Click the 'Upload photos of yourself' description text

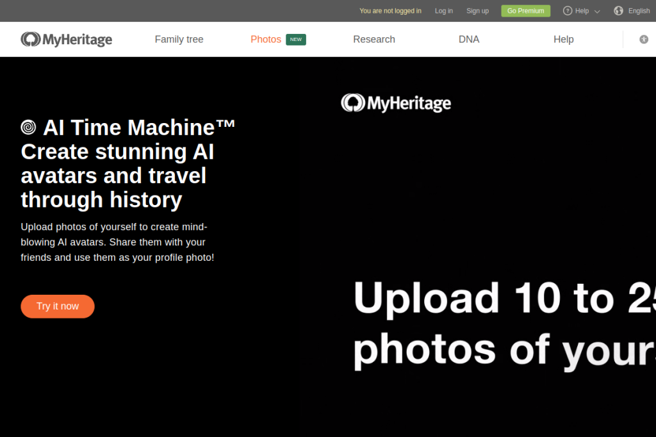pos(117,242)
